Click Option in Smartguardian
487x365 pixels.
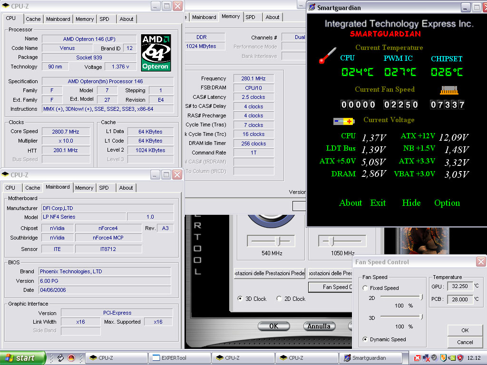coord(447,202)
